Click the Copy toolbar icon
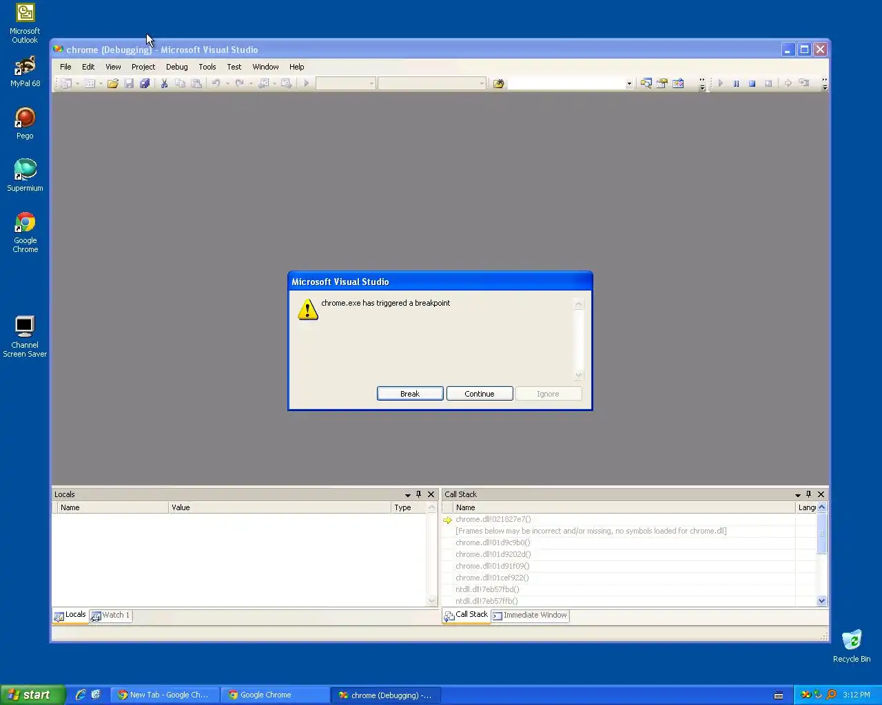Viewport: 882px width, 705px height. (x=180, y=83)
